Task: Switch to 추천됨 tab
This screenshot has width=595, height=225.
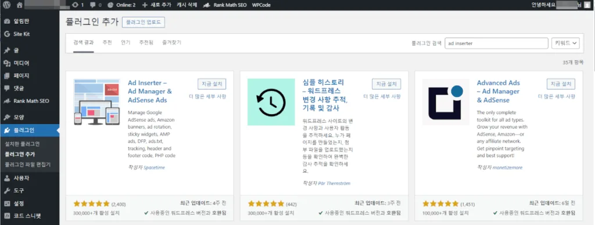Action: pyautogui.click(x=146, y=42)
